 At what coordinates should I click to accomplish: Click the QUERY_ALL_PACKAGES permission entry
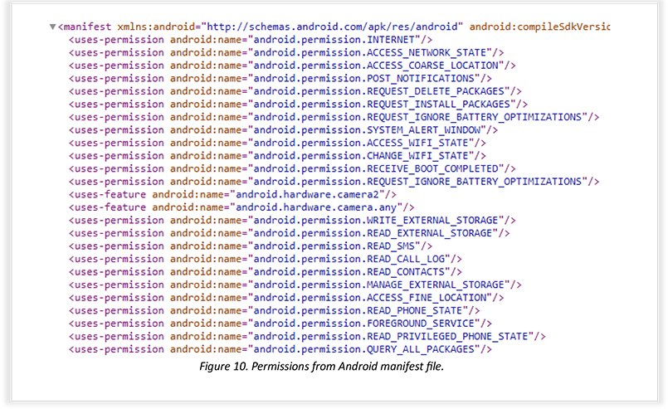(x=280, y=349)
